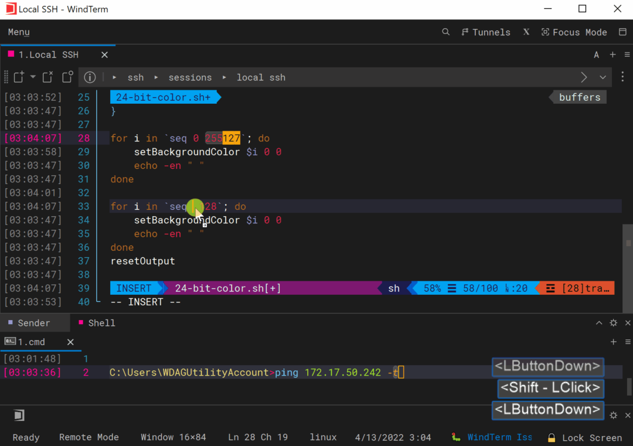Open the session tab list menu
This screenshot has height=446, width=633.
click(627, 55)
